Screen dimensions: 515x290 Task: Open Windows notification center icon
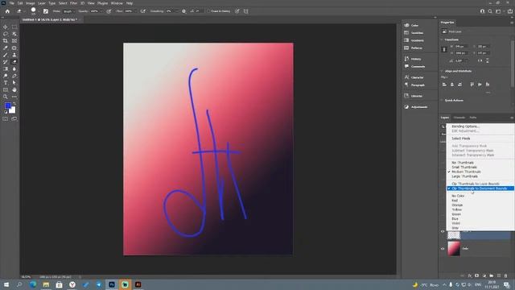(507, 284)
